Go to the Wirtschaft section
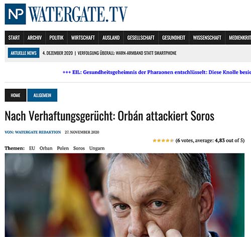The height and width of the screenshot is (237, 251). click(83, 38)
